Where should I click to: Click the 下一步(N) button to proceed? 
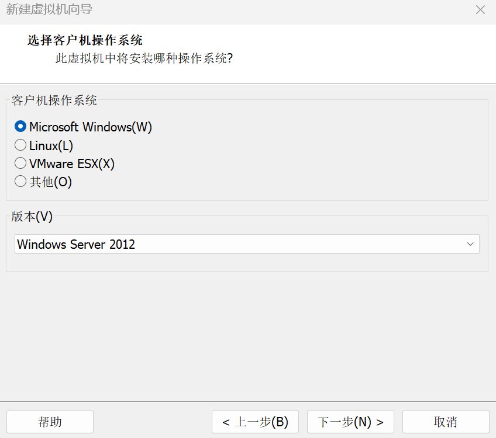click(350, 421)
